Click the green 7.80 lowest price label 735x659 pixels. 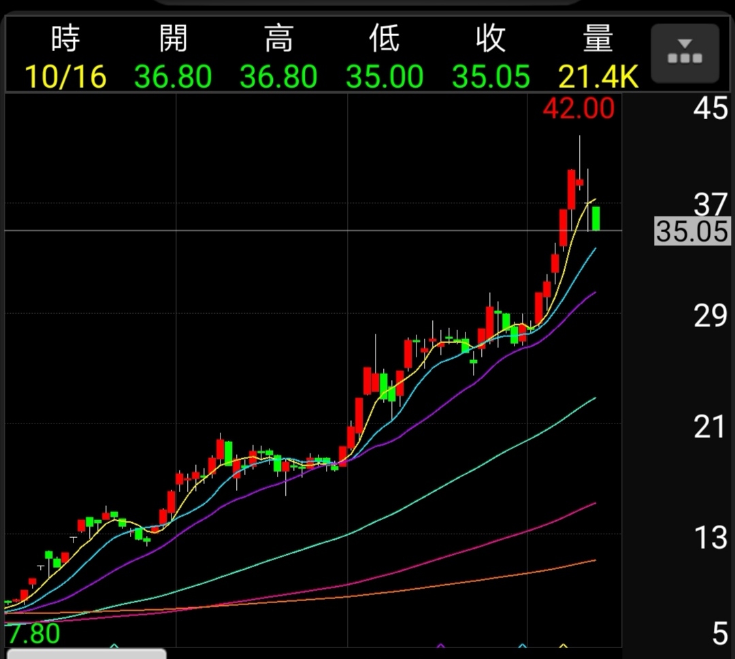(34, 634)
